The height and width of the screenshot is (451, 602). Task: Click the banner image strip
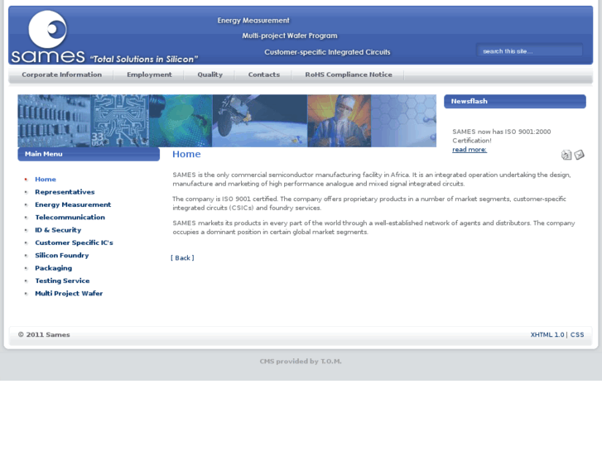tap(227, 121)
